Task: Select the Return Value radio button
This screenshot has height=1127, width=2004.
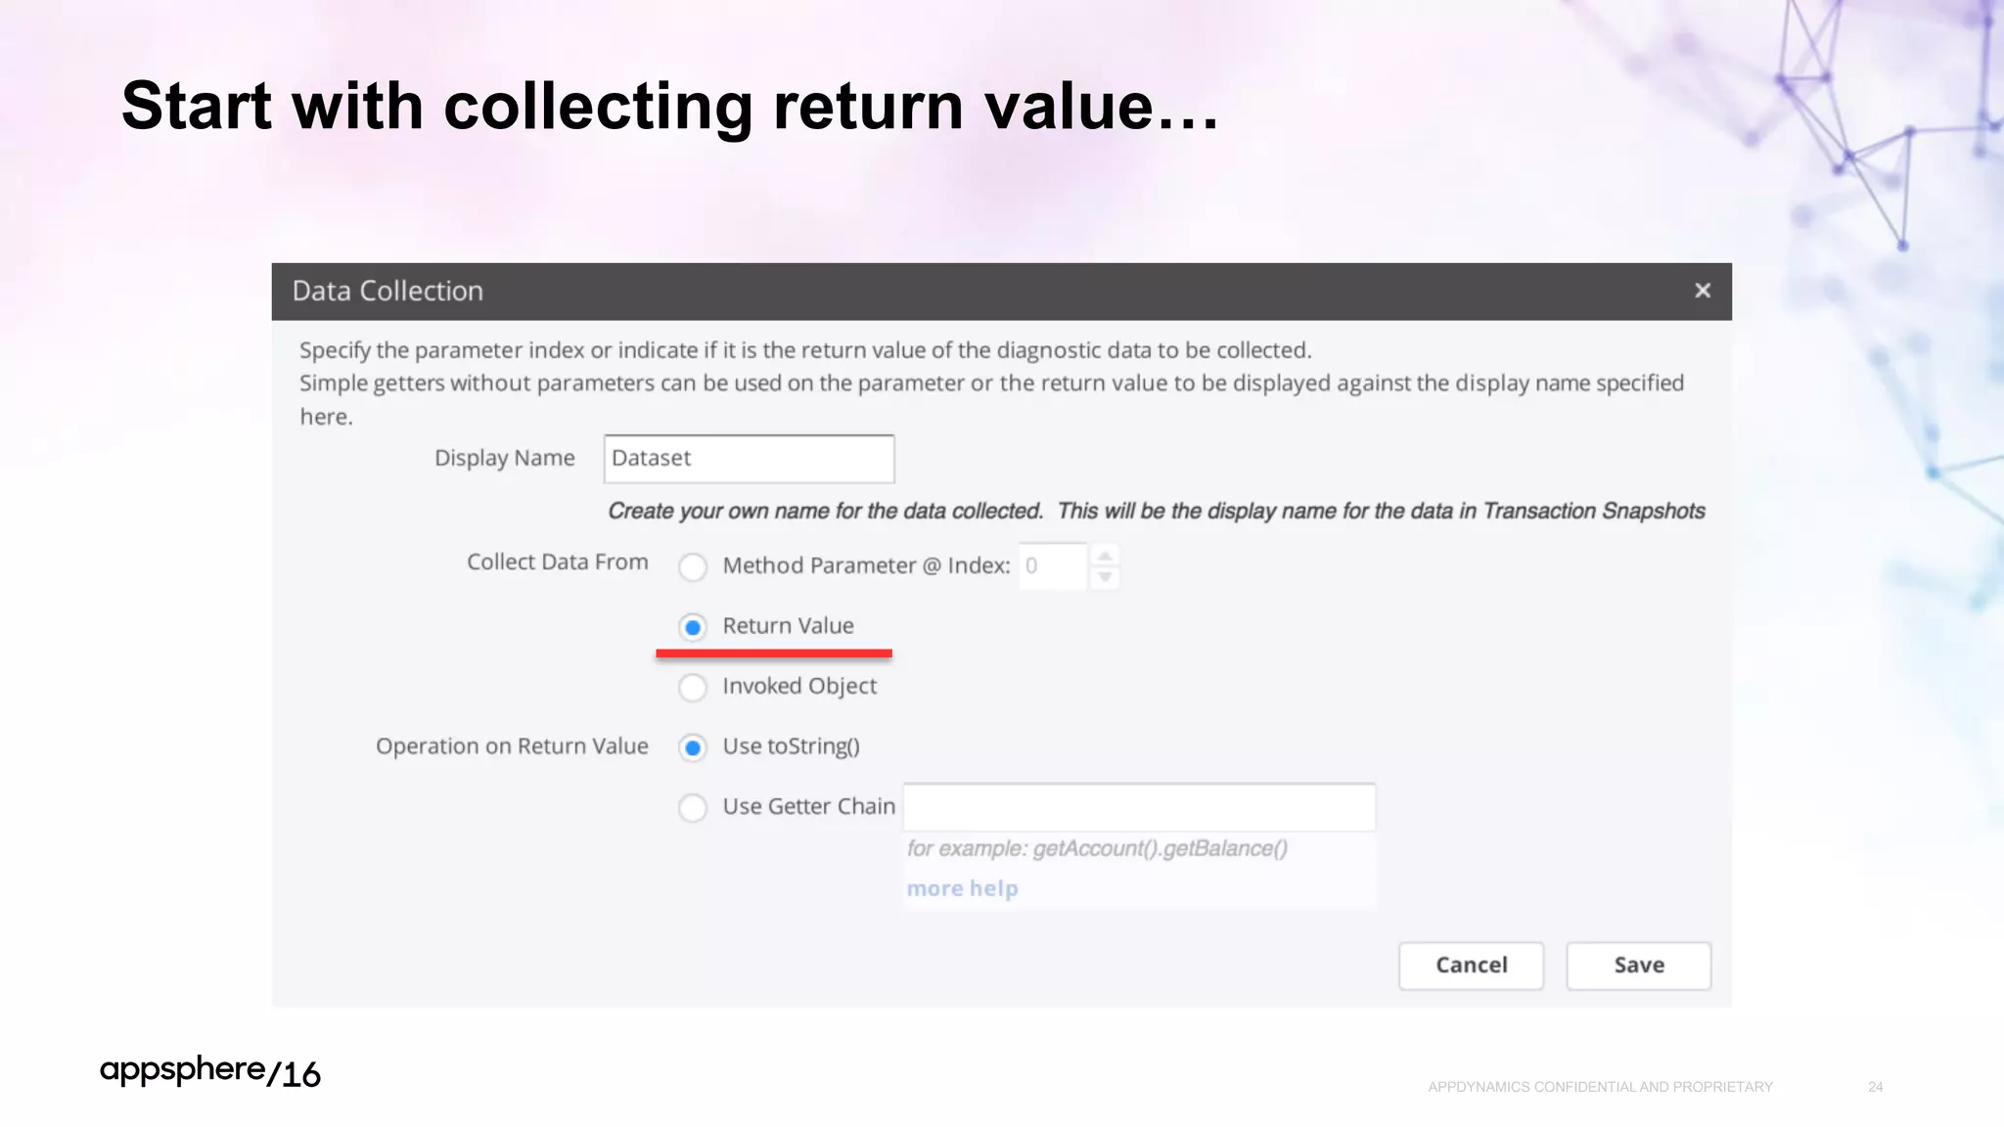Action: pyautogui.click(x=693, y=627)
